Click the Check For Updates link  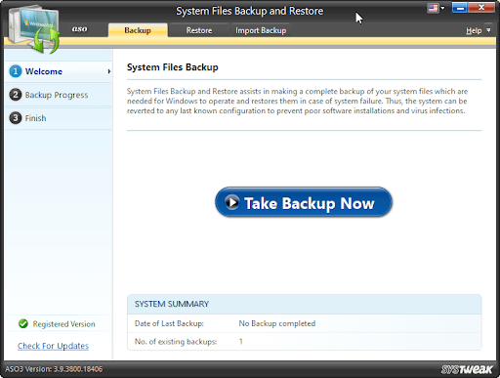pyautogui.click(x=53, y=346)
